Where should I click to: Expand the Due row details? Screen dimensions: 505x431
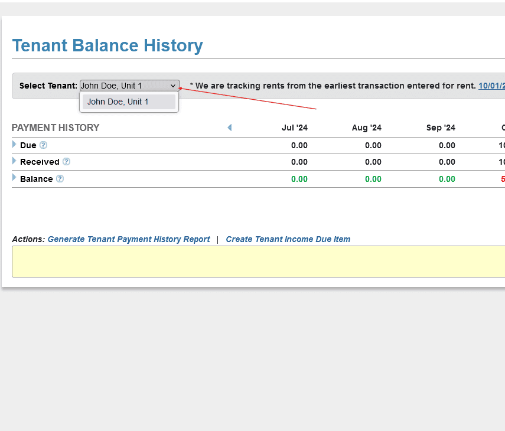[x=14, y=145]
